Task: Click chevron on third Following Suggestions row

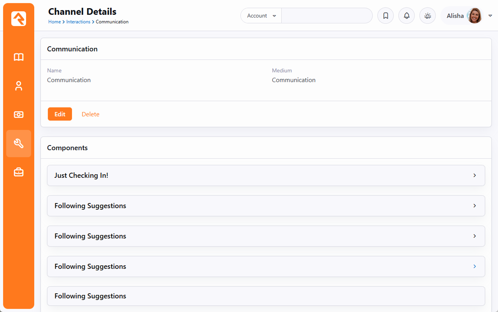Action: (x=474, y=266)
